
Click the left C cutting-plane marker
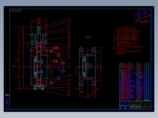[x=13, y=67]
